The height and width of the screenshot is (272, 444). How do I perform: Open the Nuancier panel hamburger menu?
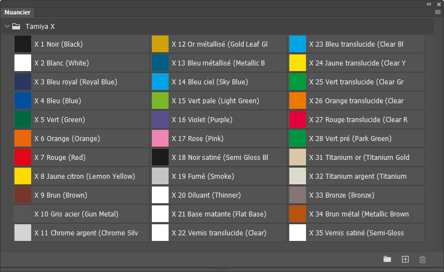[x=438, y=12]
